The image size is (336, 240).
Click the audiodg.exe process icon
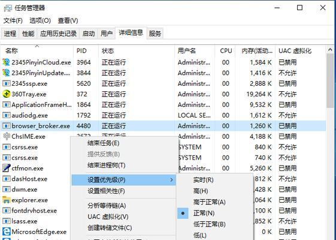point(6,115)
